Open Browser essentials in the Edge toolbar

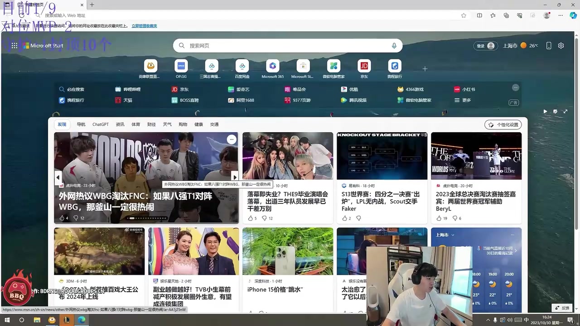520,15
